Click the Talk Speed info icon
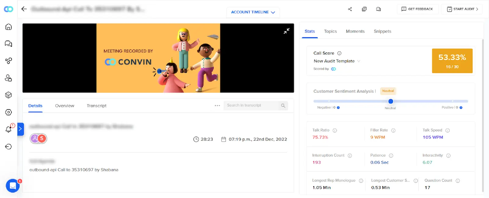Image resolution: width=489 pixels, height=198 pixels. click(x=447, y=131)
